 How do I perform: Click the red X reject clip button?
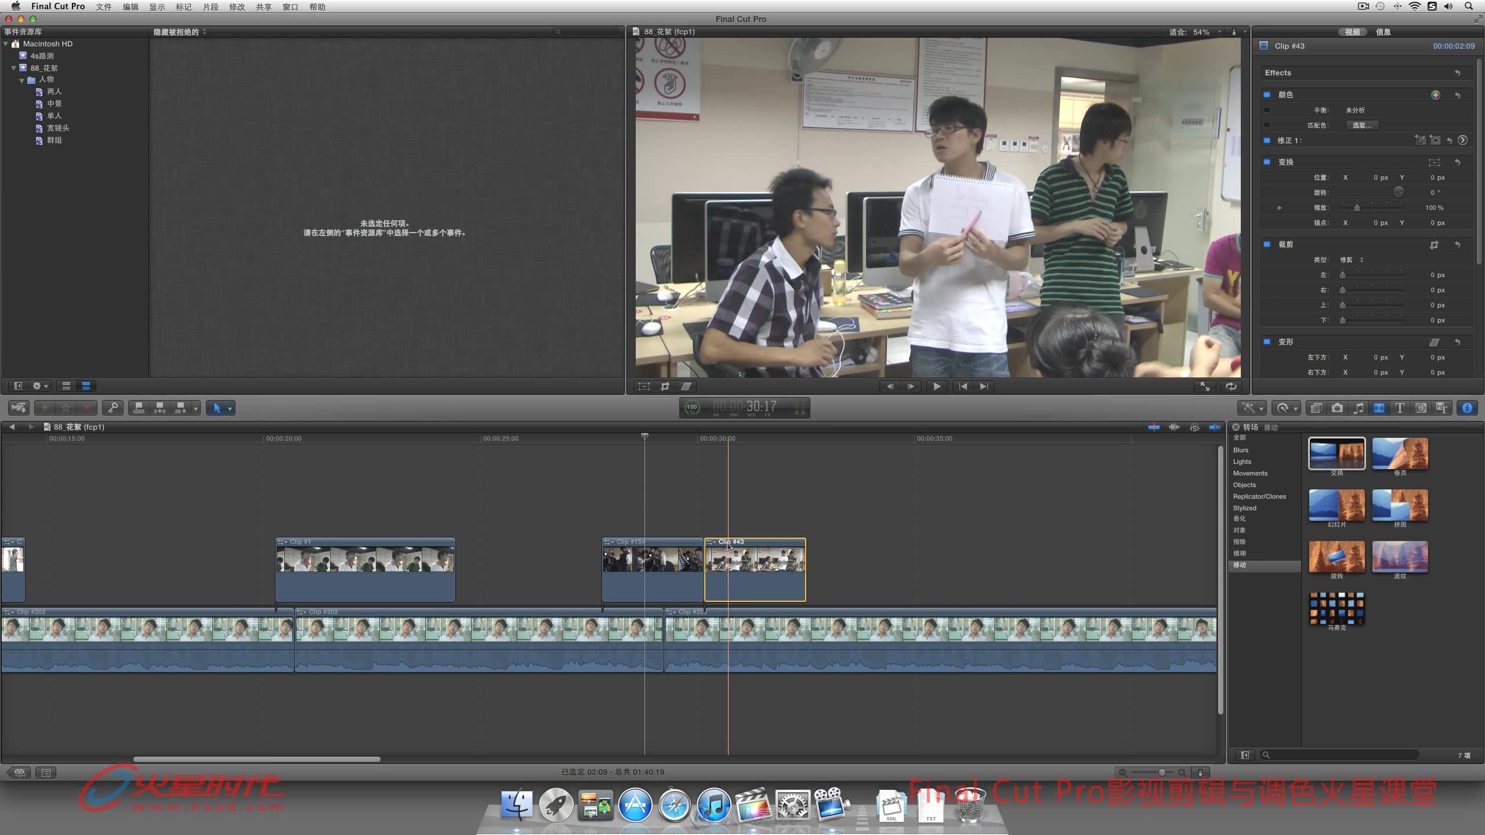87,408
